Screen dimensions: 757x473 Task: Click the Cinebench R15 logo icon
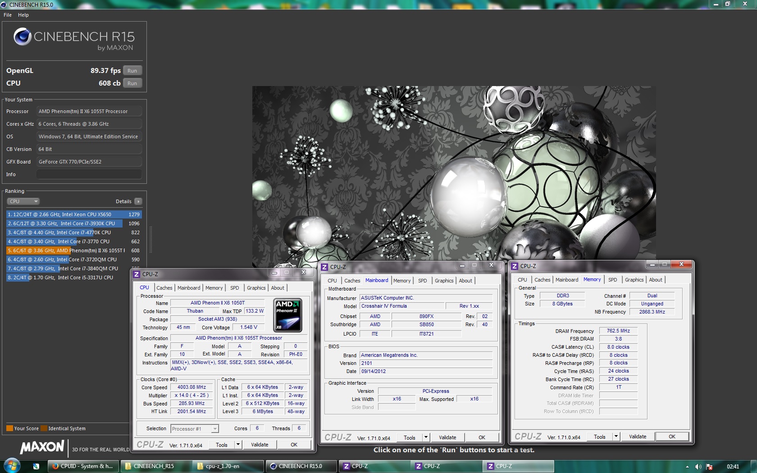[x=23, y=37]
